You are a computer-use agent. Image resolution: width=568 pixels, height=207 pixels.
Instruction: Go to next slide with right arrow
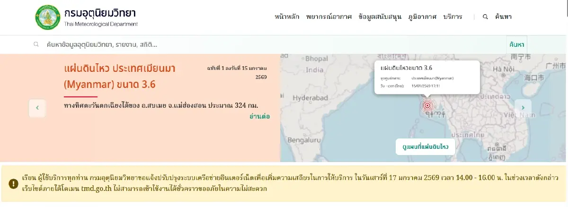tap(523, 108)
